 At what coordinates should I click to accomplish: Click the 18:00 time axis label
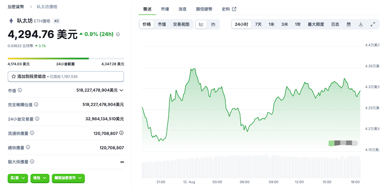[356, 182]
